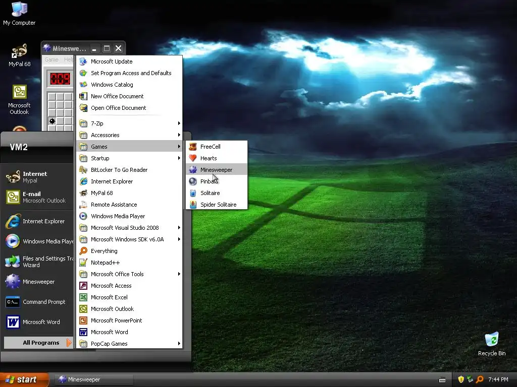This screenshot has height=387, width=517.
Task: Open Pinball from the Games submenu
Action: pos(216,181)
